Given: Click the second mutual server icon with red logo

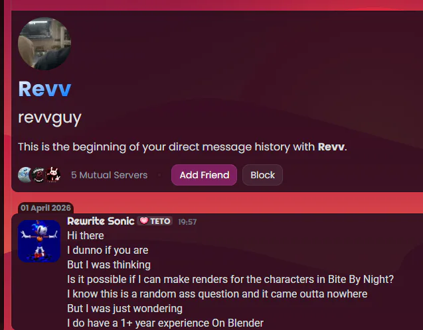Looking at the screenshot, I should point(39,175).
